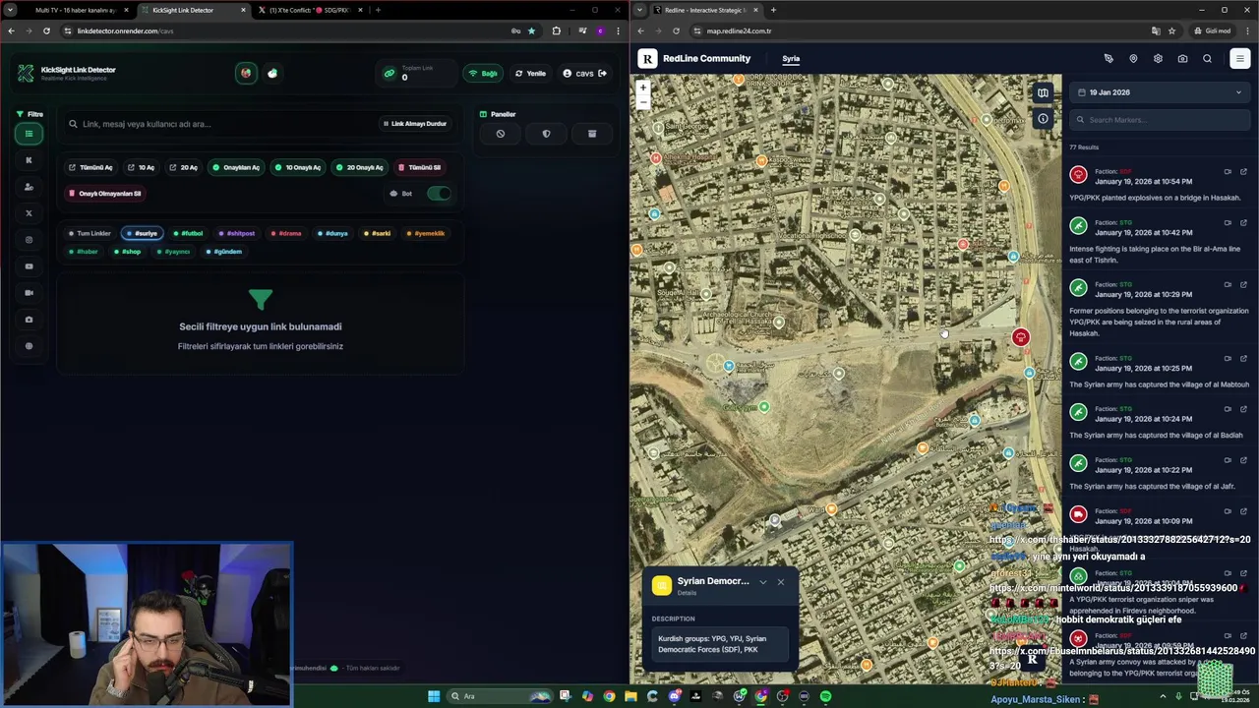
Task: Open a new tab in the left browser
Action: coord(378,10)
